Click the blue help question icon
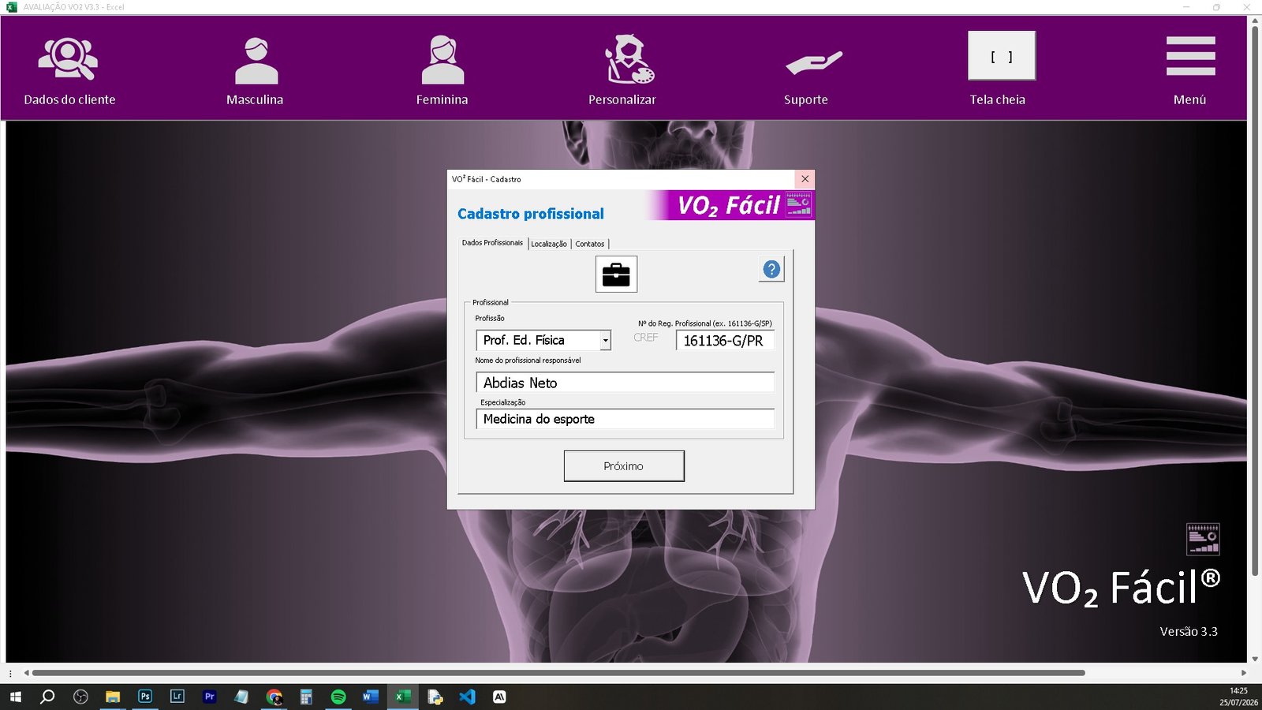 point(771,270)
